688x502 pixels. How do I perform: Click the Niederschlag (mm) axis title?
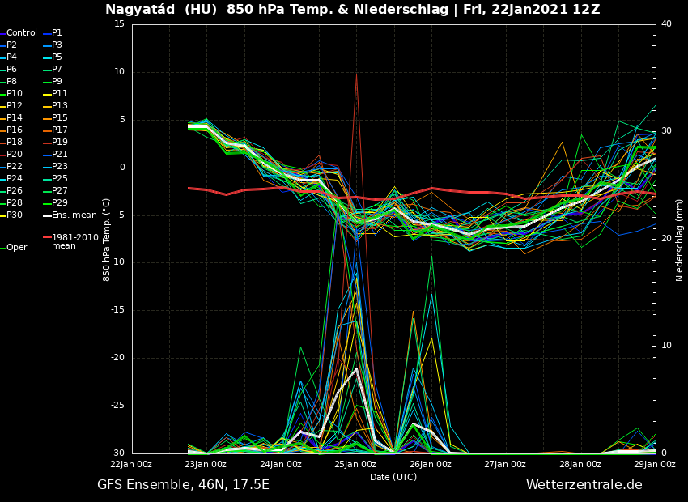click(680, 240)
